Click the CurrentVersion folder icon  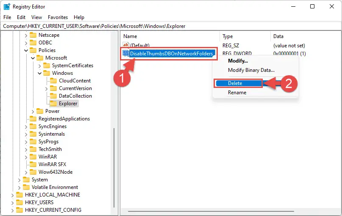(53, 88)
